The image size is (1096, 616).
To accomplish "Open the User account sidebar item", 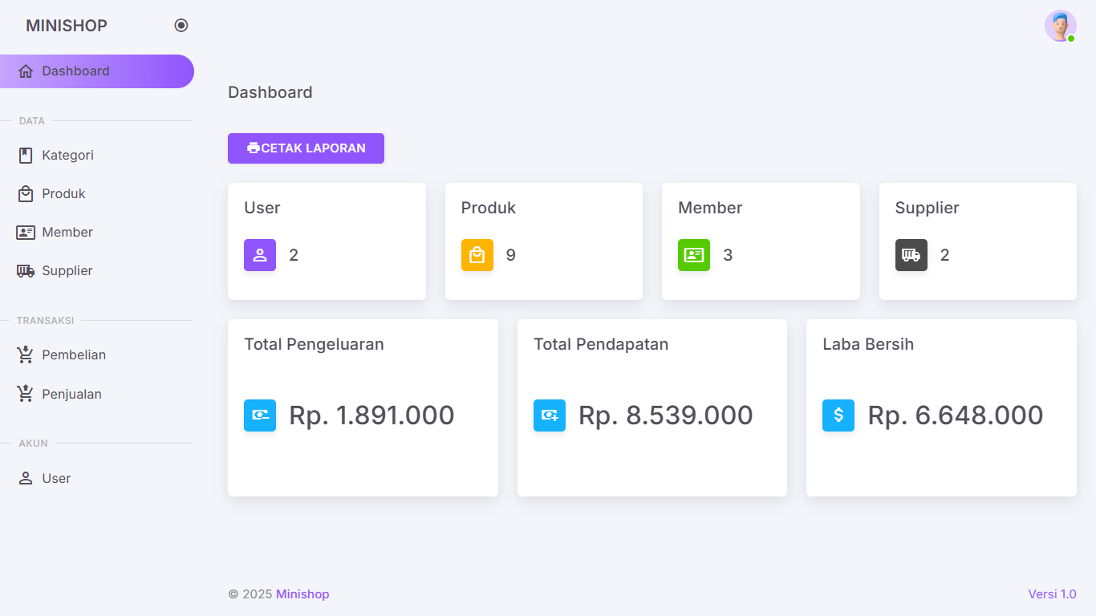I will (x=56, y=479).
